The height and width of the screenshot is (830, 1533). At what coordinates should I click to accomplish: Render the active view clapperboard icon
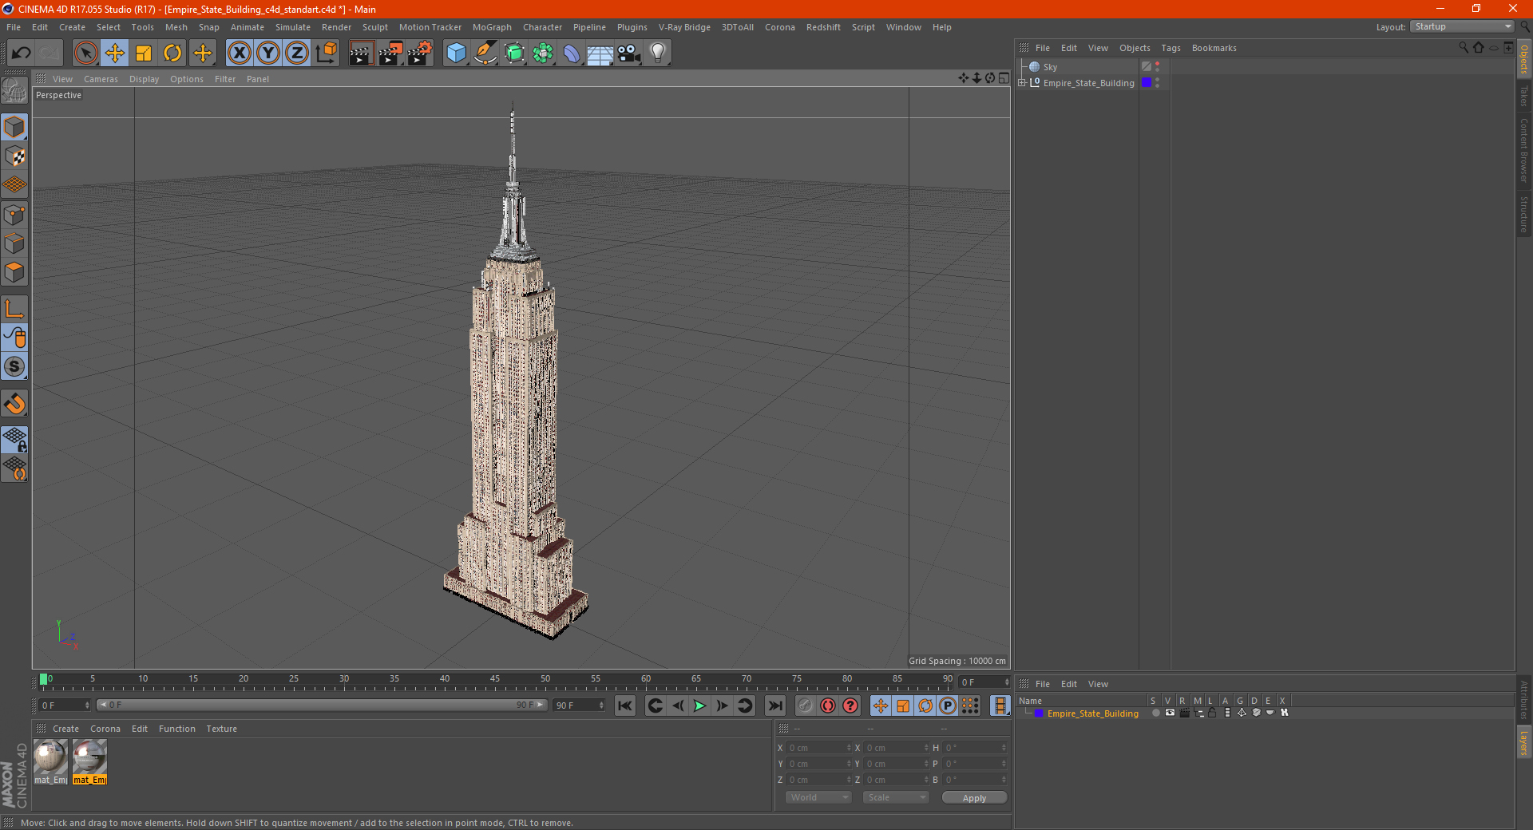tap(361, 53)
